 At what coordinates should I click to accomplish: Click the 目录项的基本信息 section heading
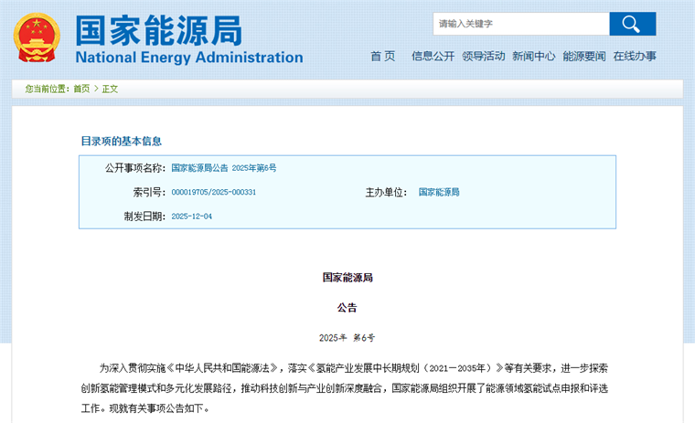point(122,141)
